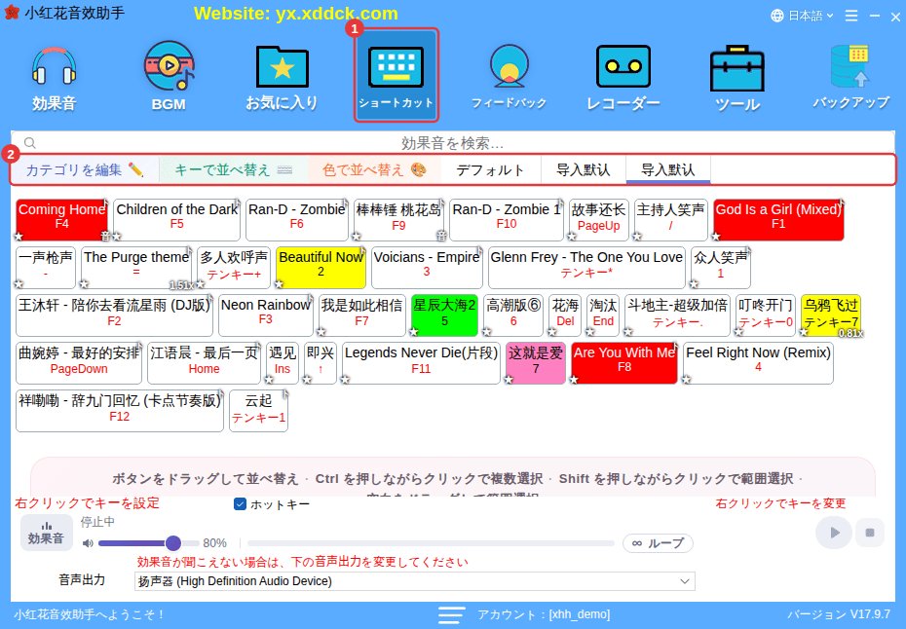Viewport: 906px width, 629px height.
Task: Play the 叮咚开门 テンキー0 sound
Action: tap(766, 315)
